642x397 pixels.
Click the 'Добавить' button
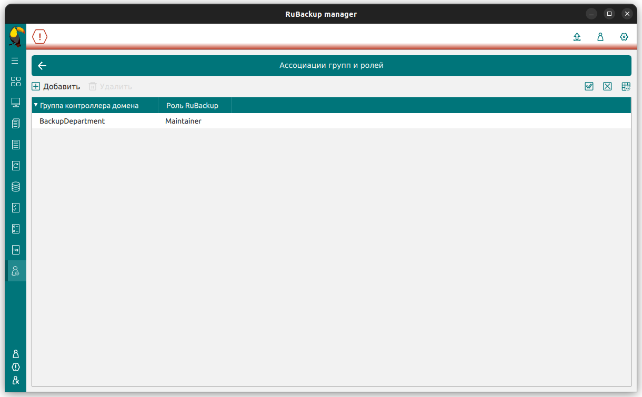pyautogui.click(x=56, y=86)
